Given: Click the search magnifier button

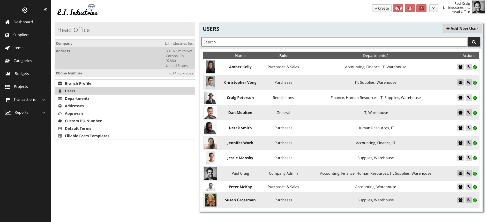Looking at the screenshot, I should [x=474, y=42].
